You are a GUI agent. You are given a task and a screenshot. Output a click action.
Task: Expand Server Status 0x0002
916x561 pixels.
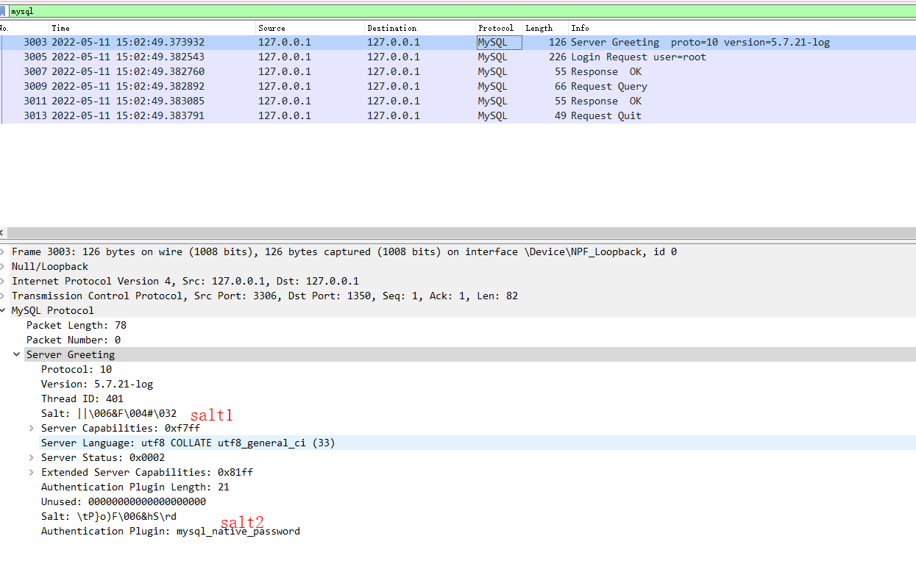[32, 457]
